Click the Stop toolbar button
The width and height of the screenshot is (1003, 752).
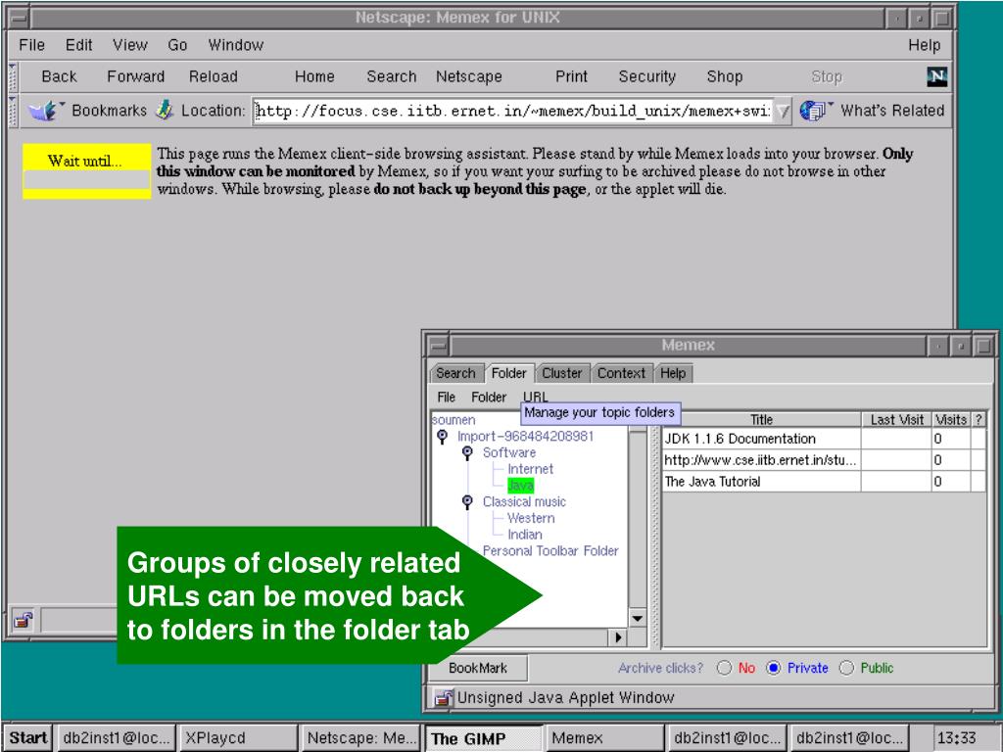(827, 76)
